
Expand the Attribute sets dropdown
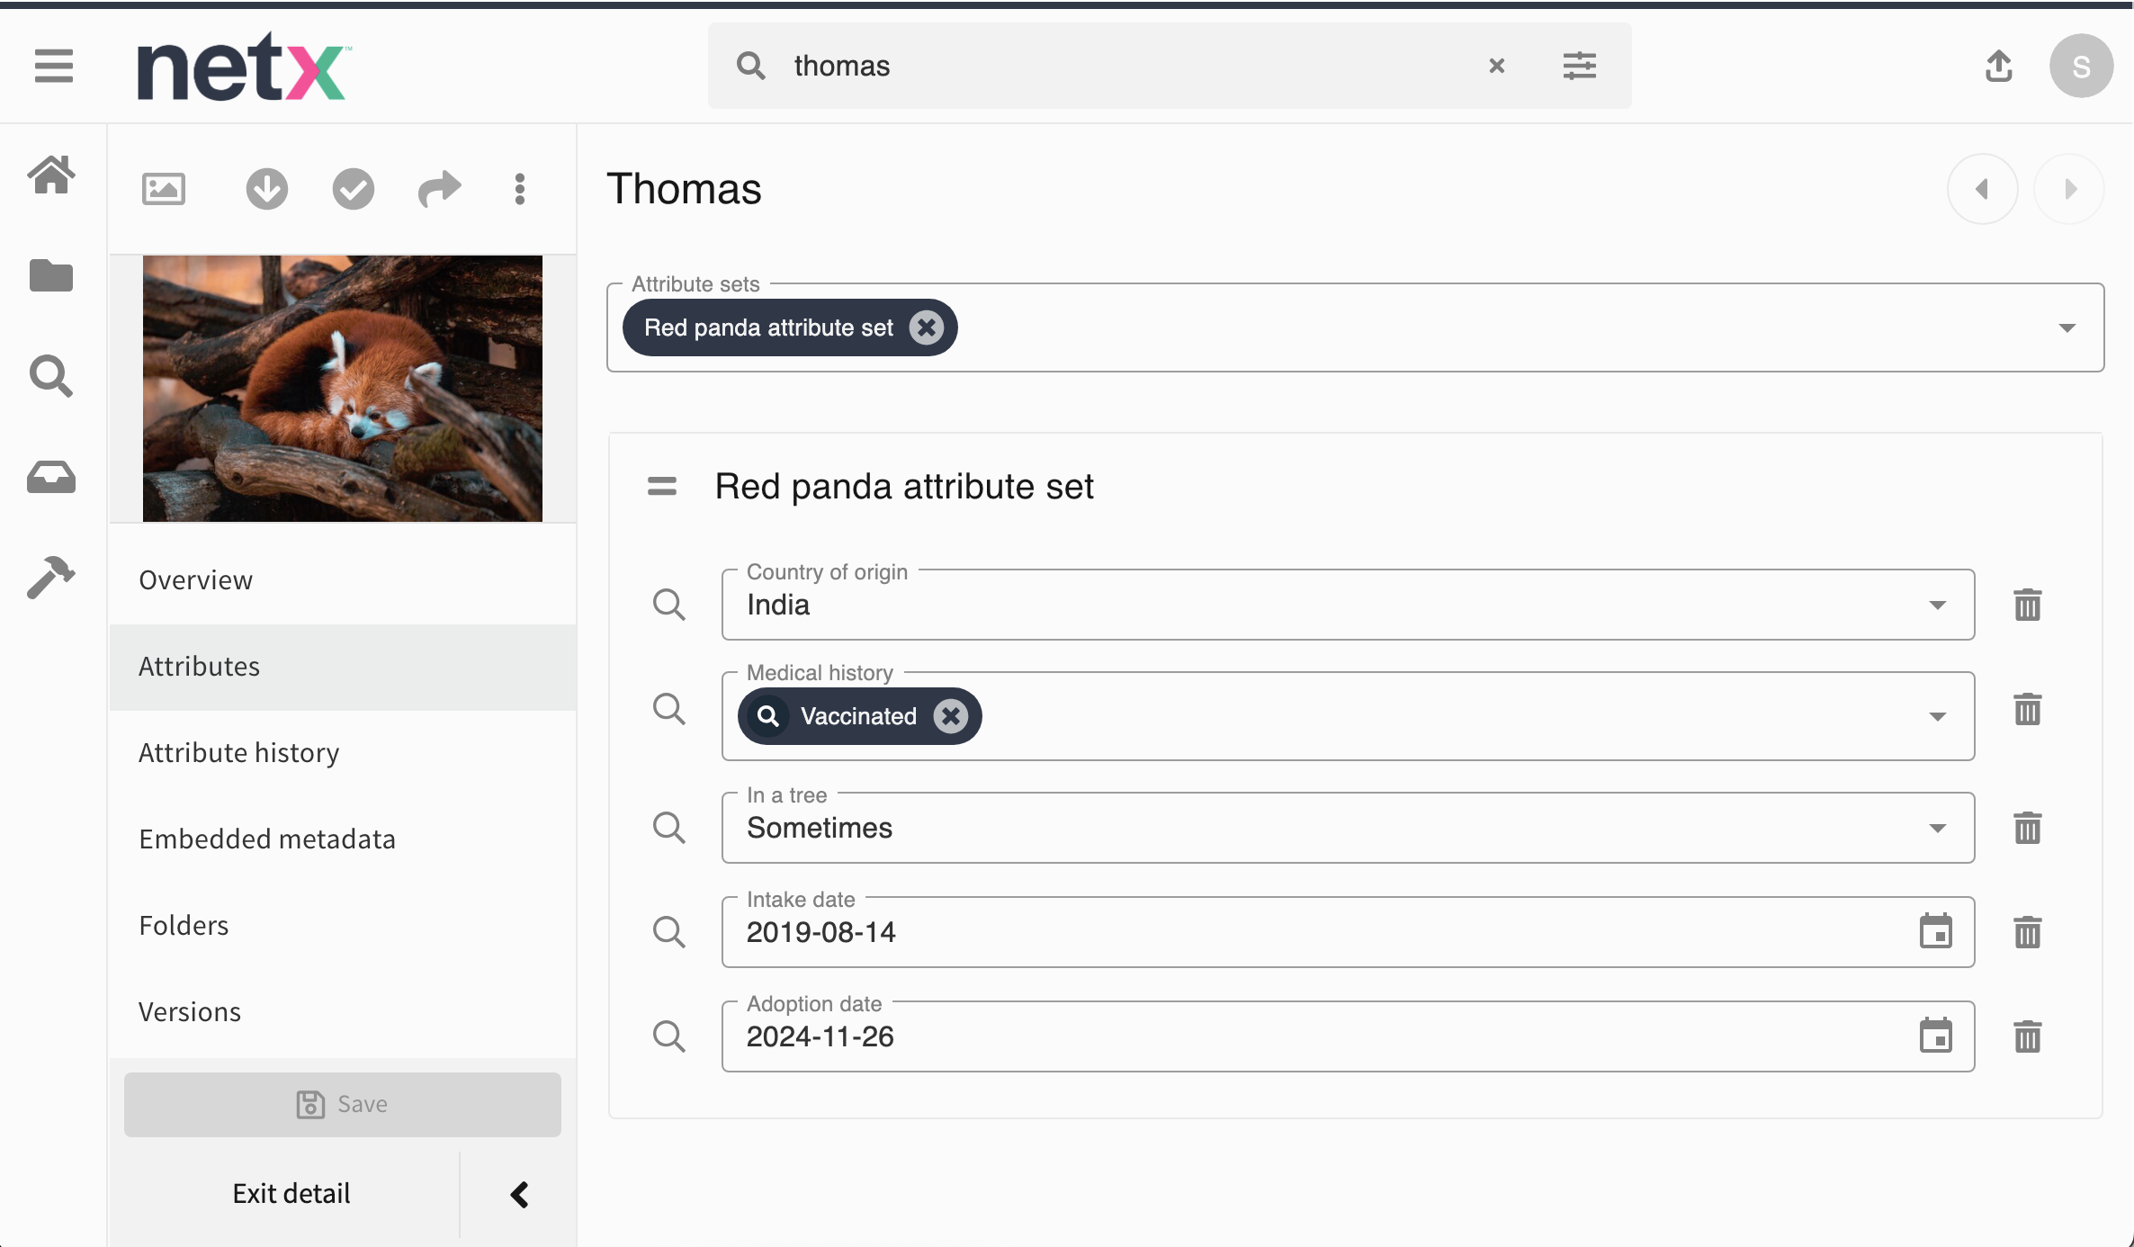pyautogui.click(x=2067, y=327)
